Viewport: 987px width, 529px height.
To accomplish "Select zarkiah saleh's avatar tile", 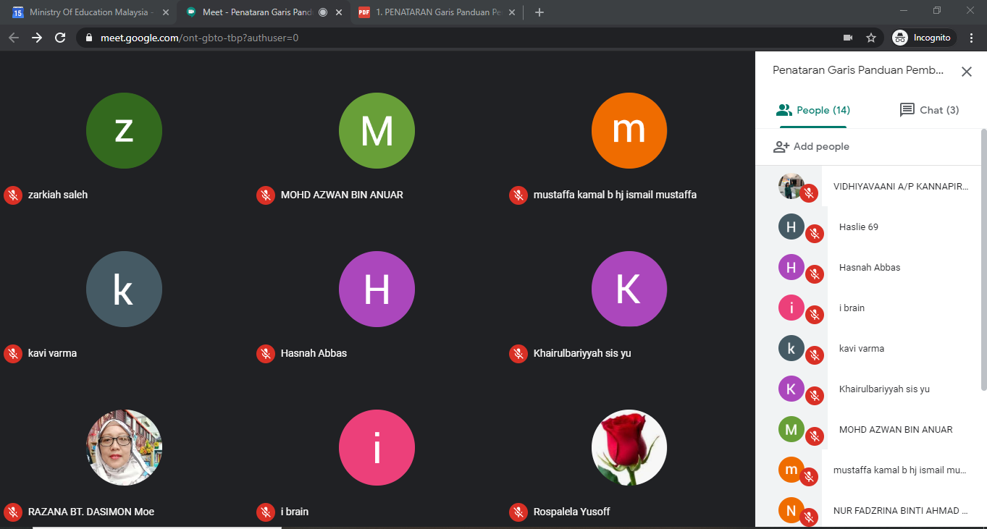I will [x=124, y=131].
